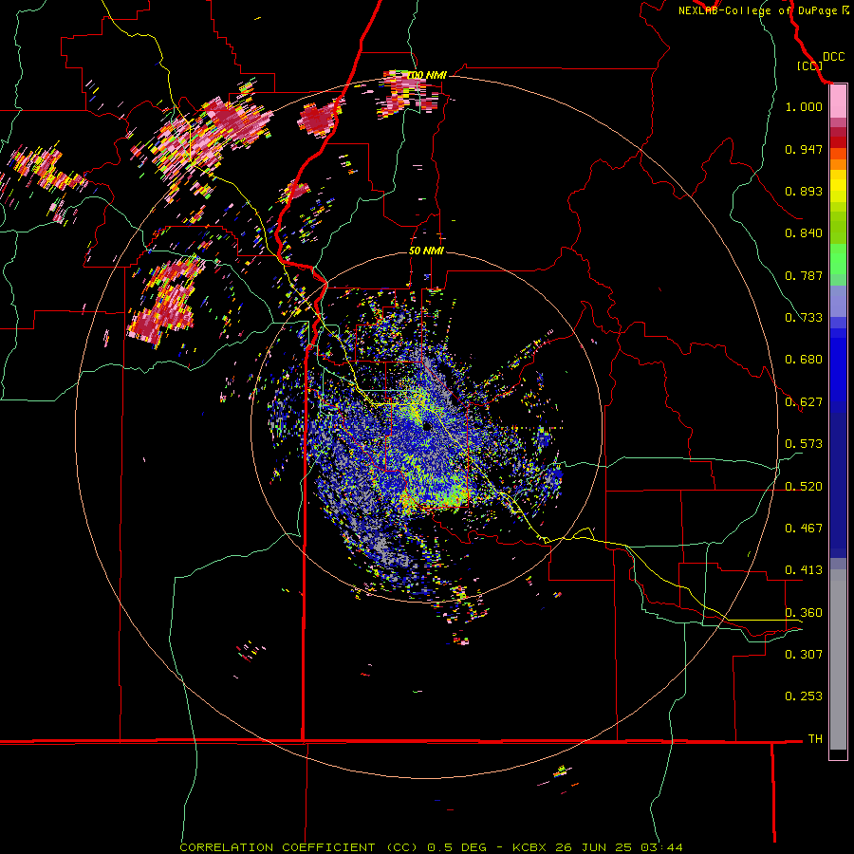This screenshot has height=854, width=854.
Task: Select the 0.840 color bar value
Action: 804,233
